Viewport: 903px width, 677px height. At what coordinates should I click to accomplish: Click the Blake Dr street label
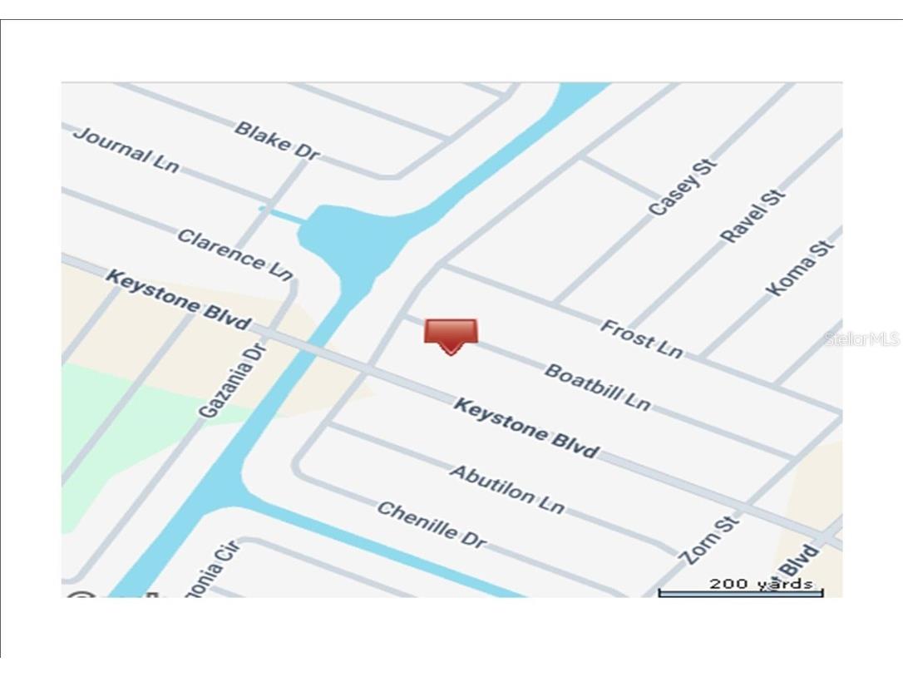[x=276, y=140]
